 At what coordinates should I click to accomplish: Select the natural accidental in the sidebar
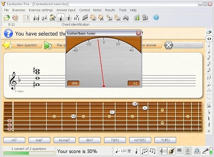[209, 119]
